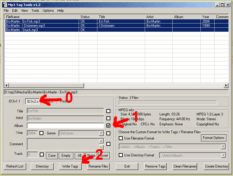Click the empty Album input field
This screenshot has width=233, height=176.
pyautogui.click(x=65, y=126)
